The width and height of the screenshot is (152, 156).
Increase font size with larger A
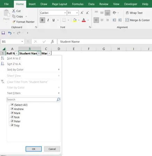[82, 13]
